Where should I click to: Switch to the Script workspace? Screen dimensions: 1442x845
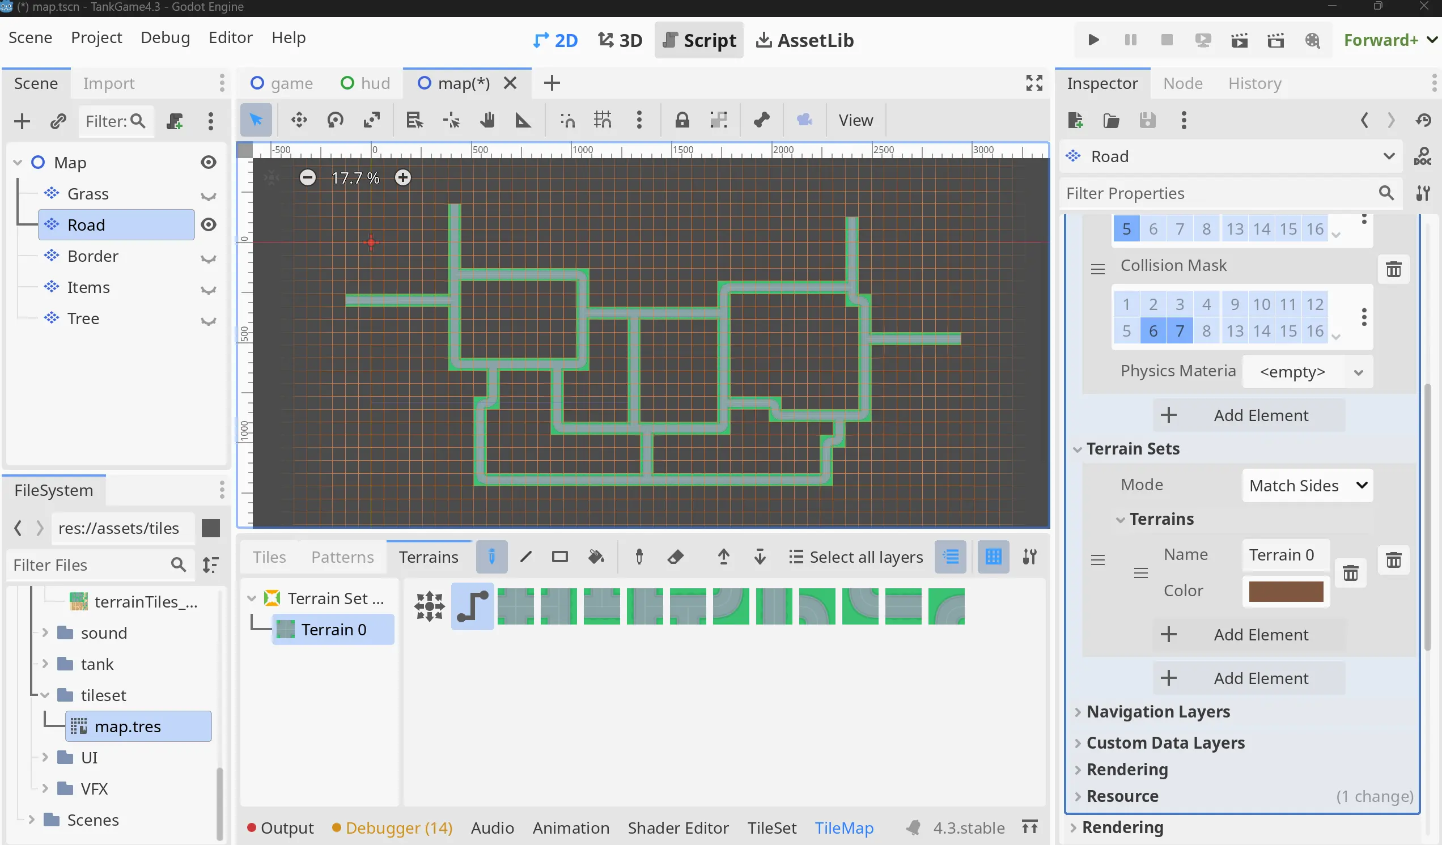tap(699, 40)
